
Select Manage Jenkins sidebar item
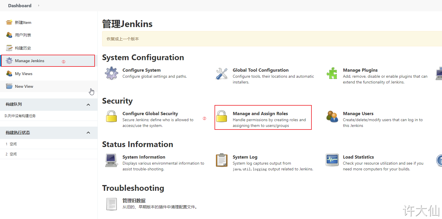click(x=48, y=61)
